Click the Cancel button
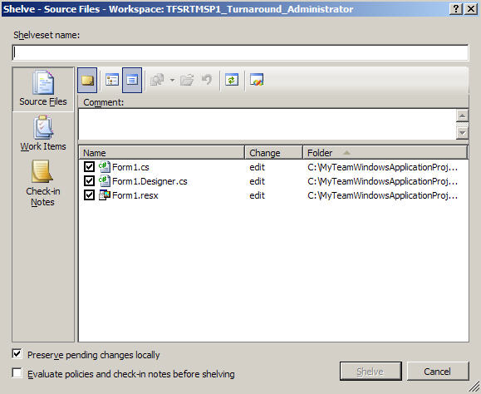 [438, 372]
